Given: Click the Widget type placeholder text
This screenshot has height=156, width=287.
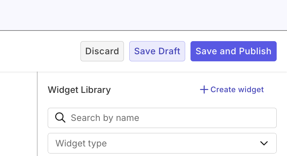Looking at the screenshot, I should pos(81,144).
